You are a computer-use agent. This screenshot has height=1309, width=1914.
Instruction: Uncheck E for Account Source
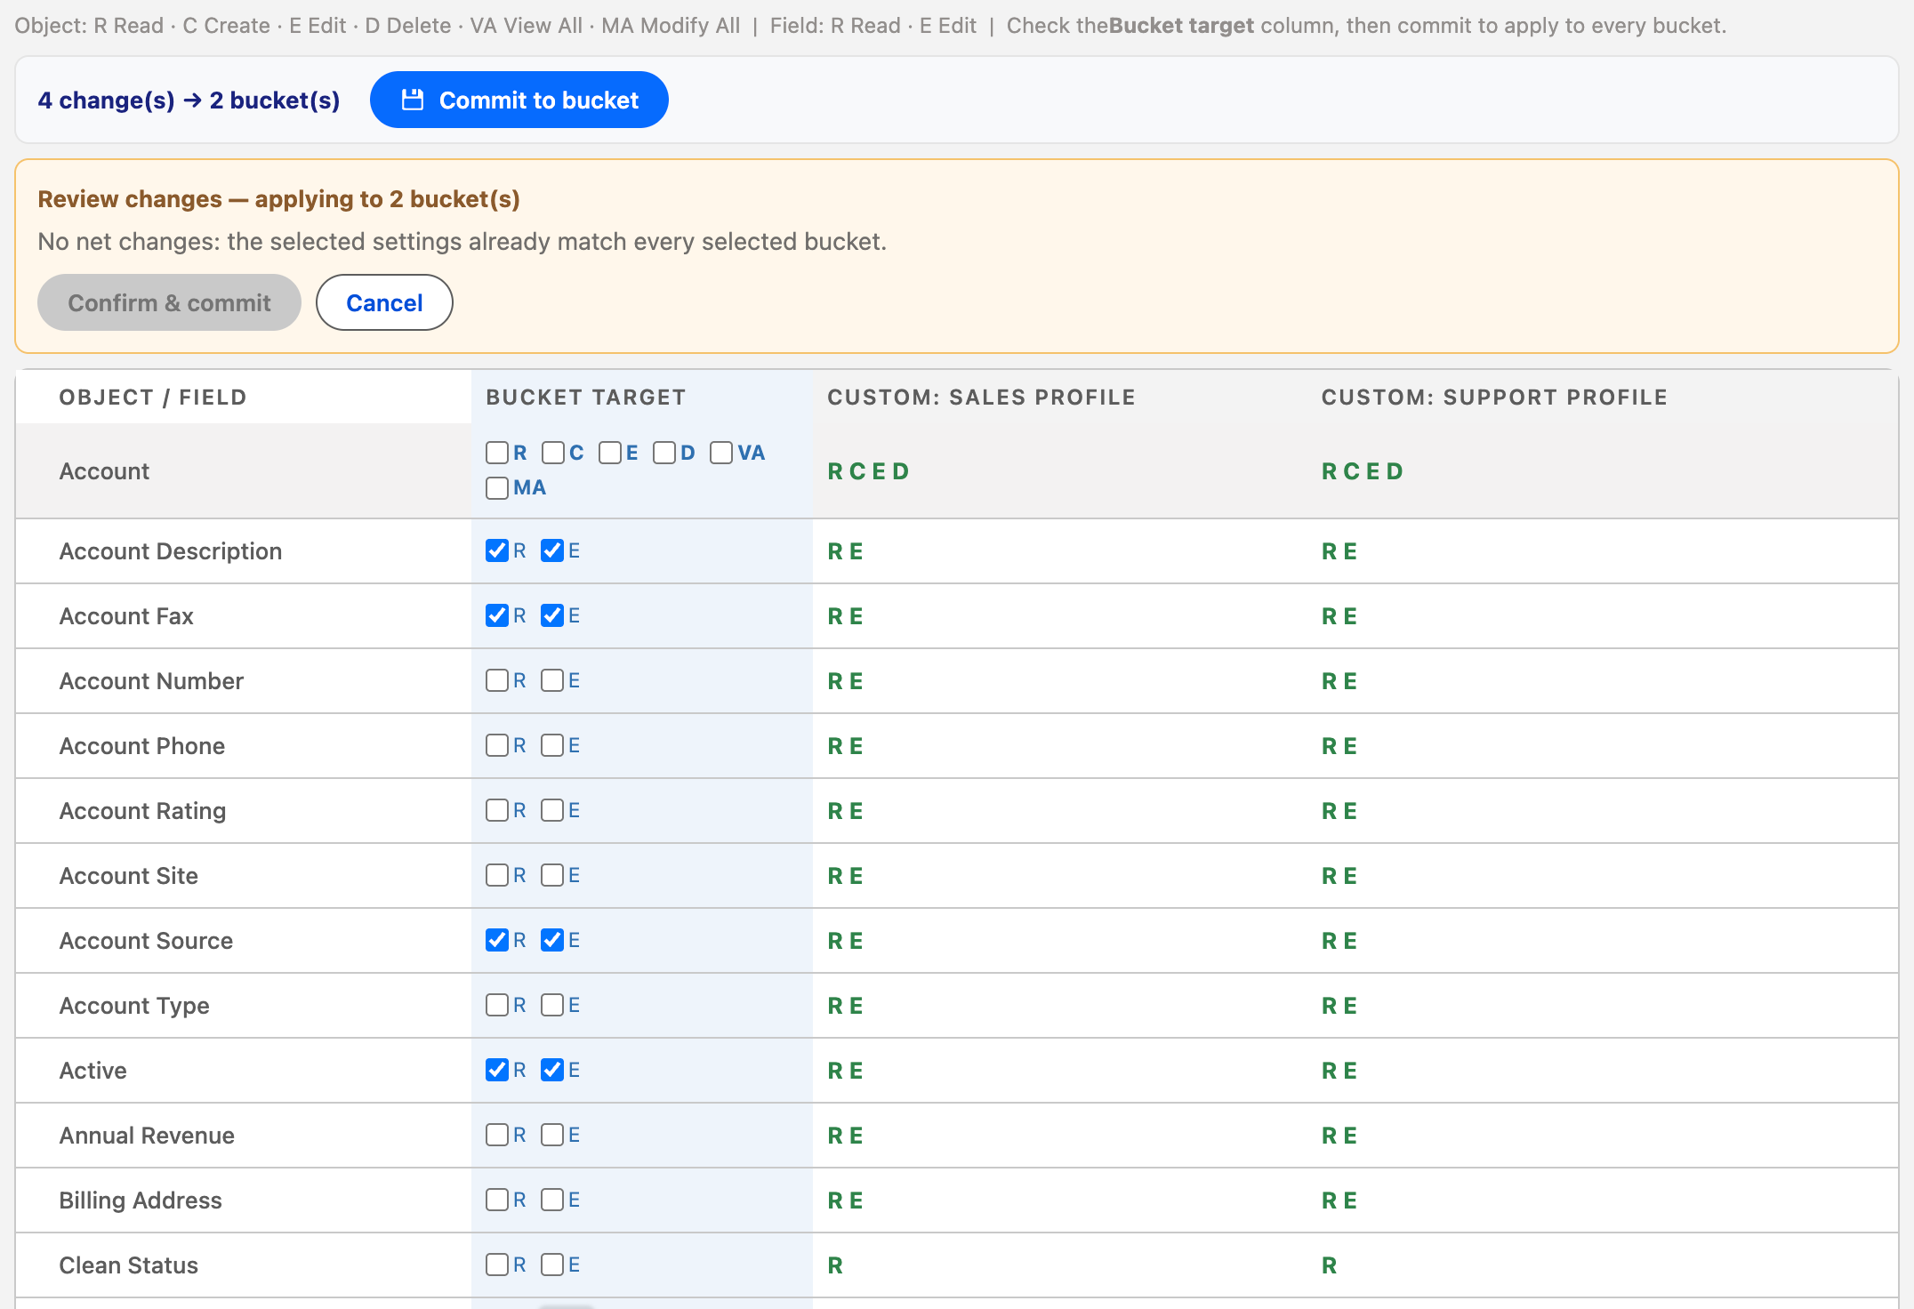(x=552, y=940)
